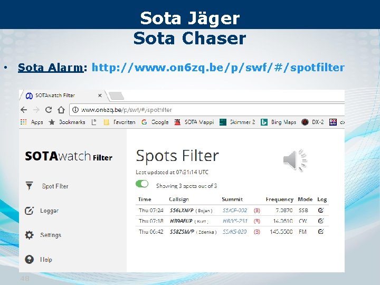Viewport: 380px width, 285px height.
Task: Open the Bing Maps bookmark
Action: [278, 122]
